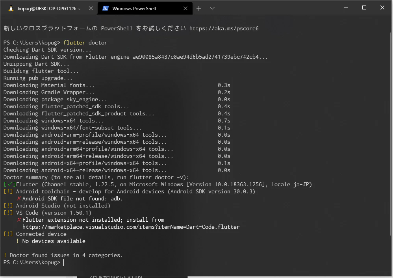The height and width of the screenshot is (278, 393).
Task: Click 'Downloading Material fonts...' line
Action: 49,85
